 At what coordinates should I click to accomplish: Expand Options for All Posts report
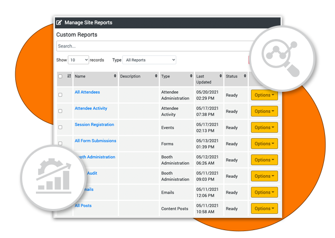pos(264,208)
